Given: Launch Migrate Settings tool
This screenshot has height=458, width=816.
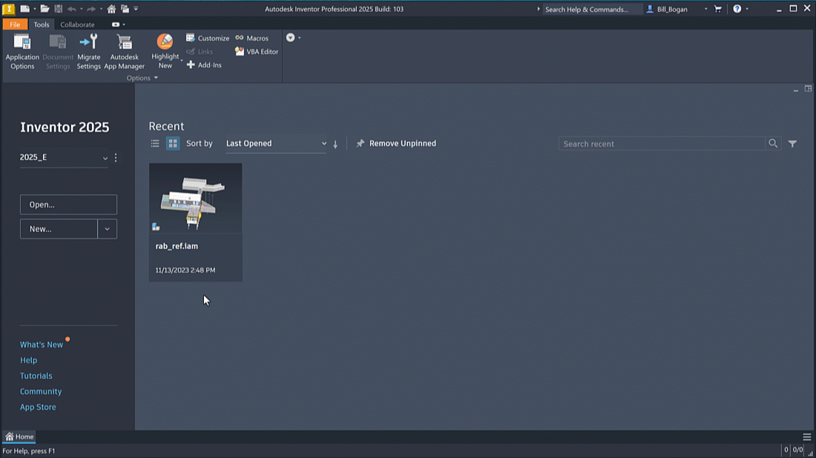Looking at the screenshot, I should (x=88, y=51).
